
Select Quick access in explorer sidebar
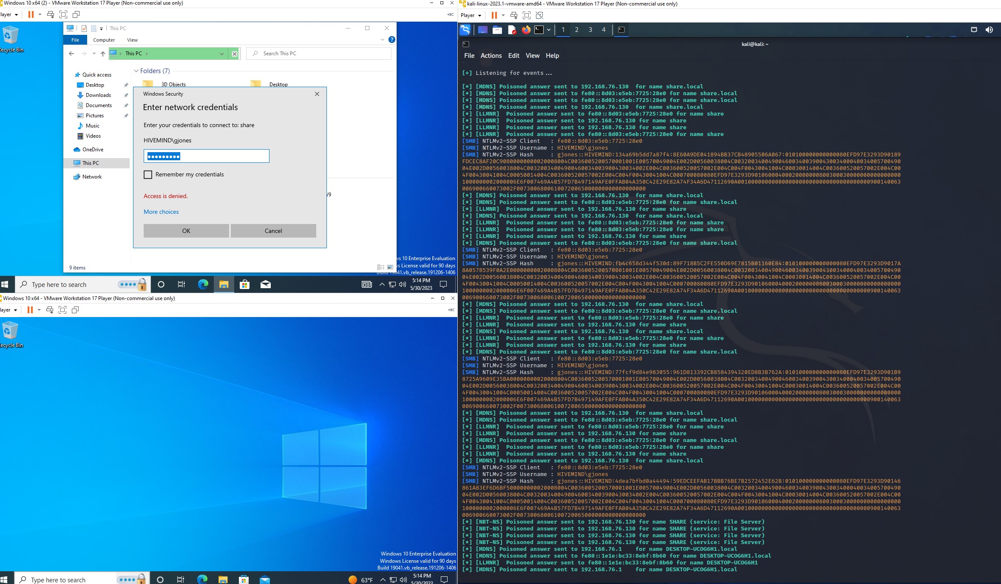click(97, 75)
